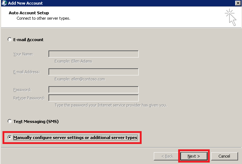Click the disabled Back button
Screen dimensions: 242x164
[167, 156]
